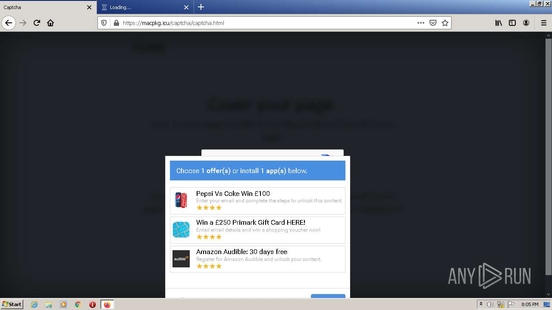Launch Chrome from the taskbar
The width and height of the screenshot is (552, 310).
point(78,304)
